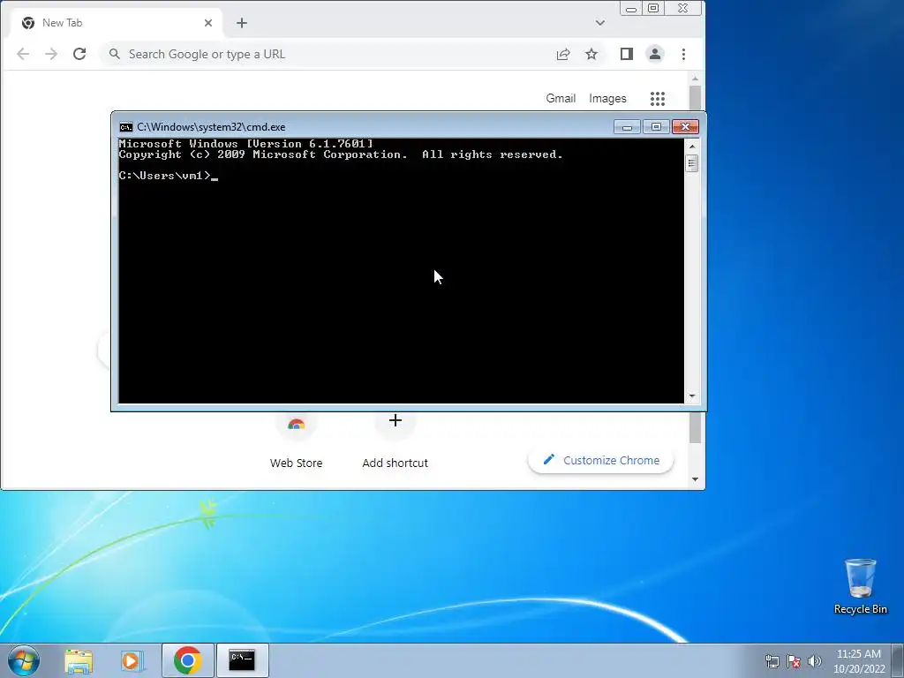Image resolution: width=904 pixels, height=678 pixels.
Task: Open the Chrome profile avatar
Action: pos(655,54)
